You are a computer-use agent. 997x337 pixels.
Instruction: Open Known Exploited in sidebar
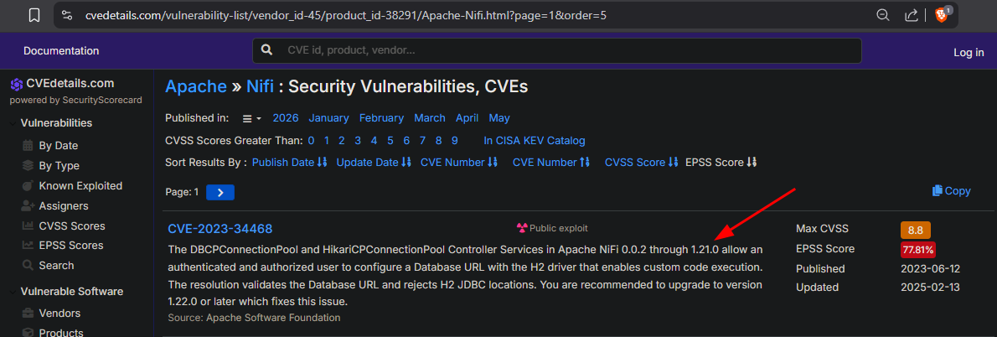(x=73, y=185)
